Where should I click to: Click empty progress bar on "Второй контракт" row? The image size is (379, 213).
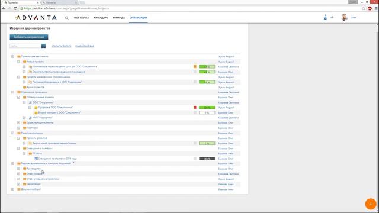point(207,112)
